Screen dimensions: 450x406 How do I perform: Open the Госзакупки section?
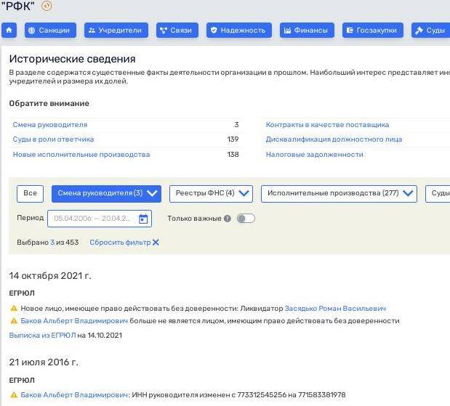pyautogui.click(x=373, y=30)
